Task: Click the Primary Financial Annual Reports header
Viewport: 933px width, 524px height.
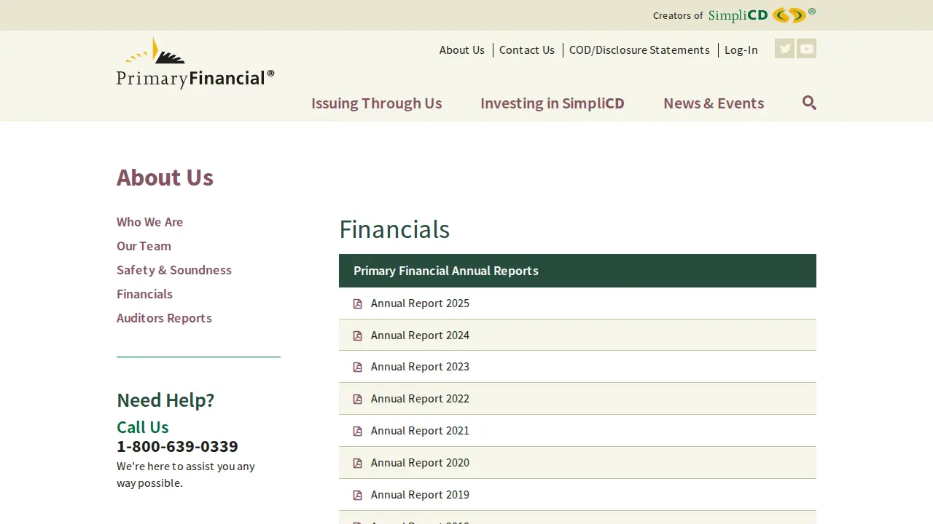Action: click(577, 271)
